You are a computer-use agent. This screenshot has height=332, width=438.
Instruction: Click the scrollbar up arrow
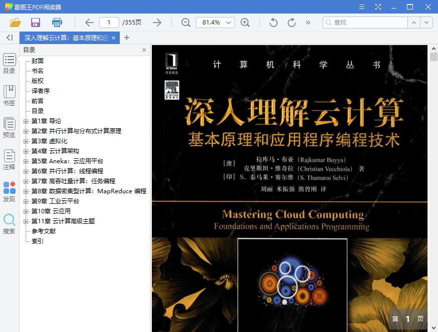tap(433, 49)
